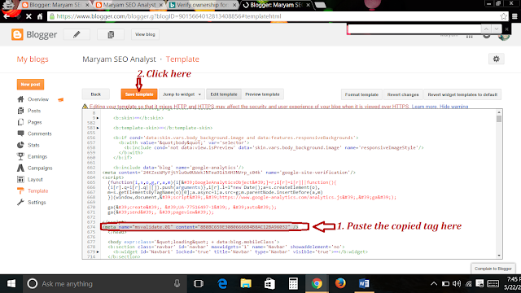This screenshot has width=521, height=293.
Task: Open the posts list icon button
Action: coord(111,34)
